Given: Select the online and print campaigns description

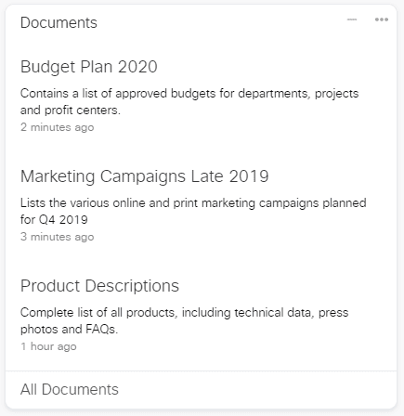Looking at the screenshot, I should [x=193, y=211].
